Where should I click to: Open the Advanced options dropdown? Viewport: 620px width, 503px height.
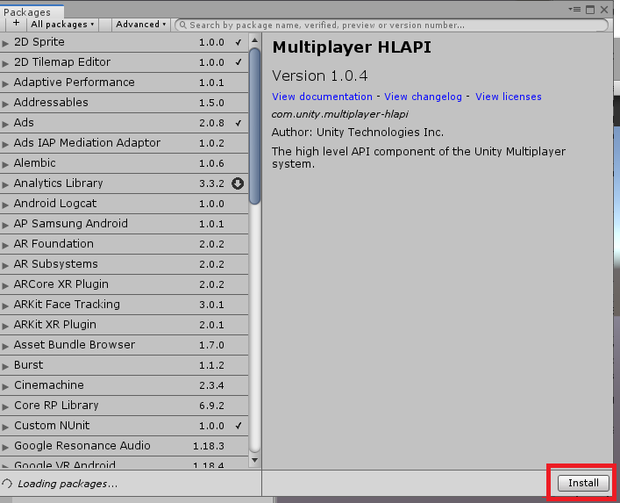[140, 25]
